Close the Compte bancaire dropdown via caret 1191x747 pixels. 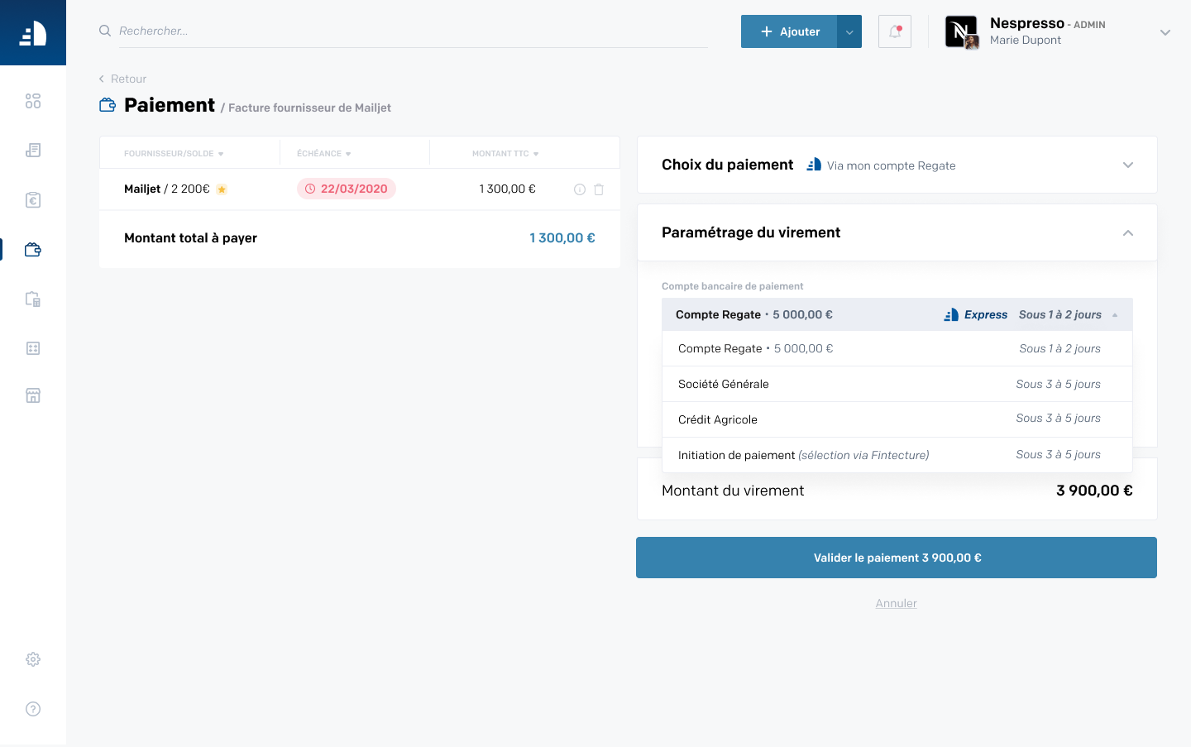[x=1115, y=315]
